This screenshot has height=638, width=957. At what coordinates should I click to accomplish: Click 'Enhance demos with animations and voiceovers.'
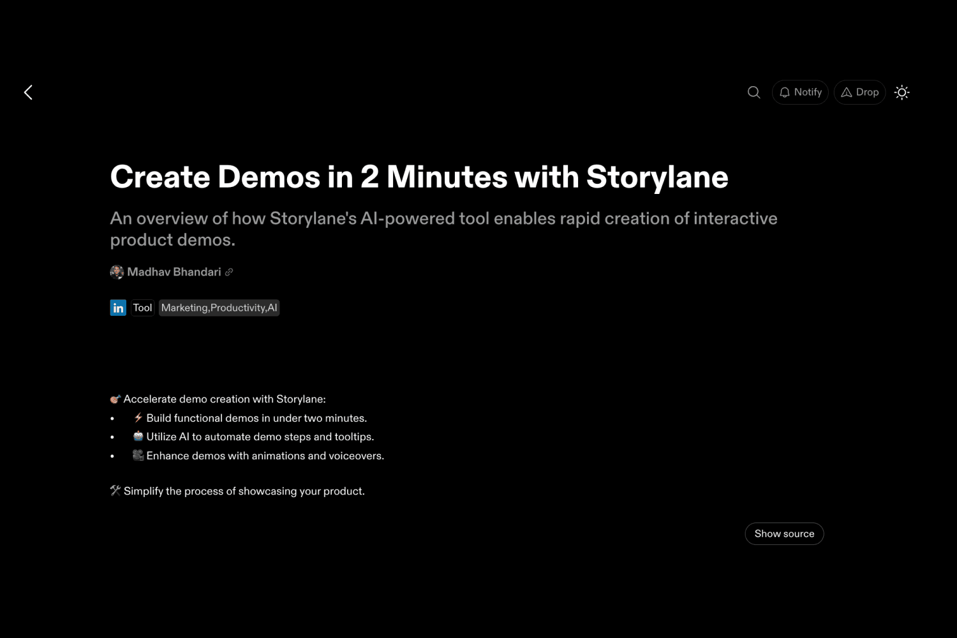pyautogui.click(x=259, y=456)
